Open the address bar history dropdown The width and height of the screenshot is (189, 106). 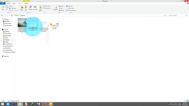(163, 15)
